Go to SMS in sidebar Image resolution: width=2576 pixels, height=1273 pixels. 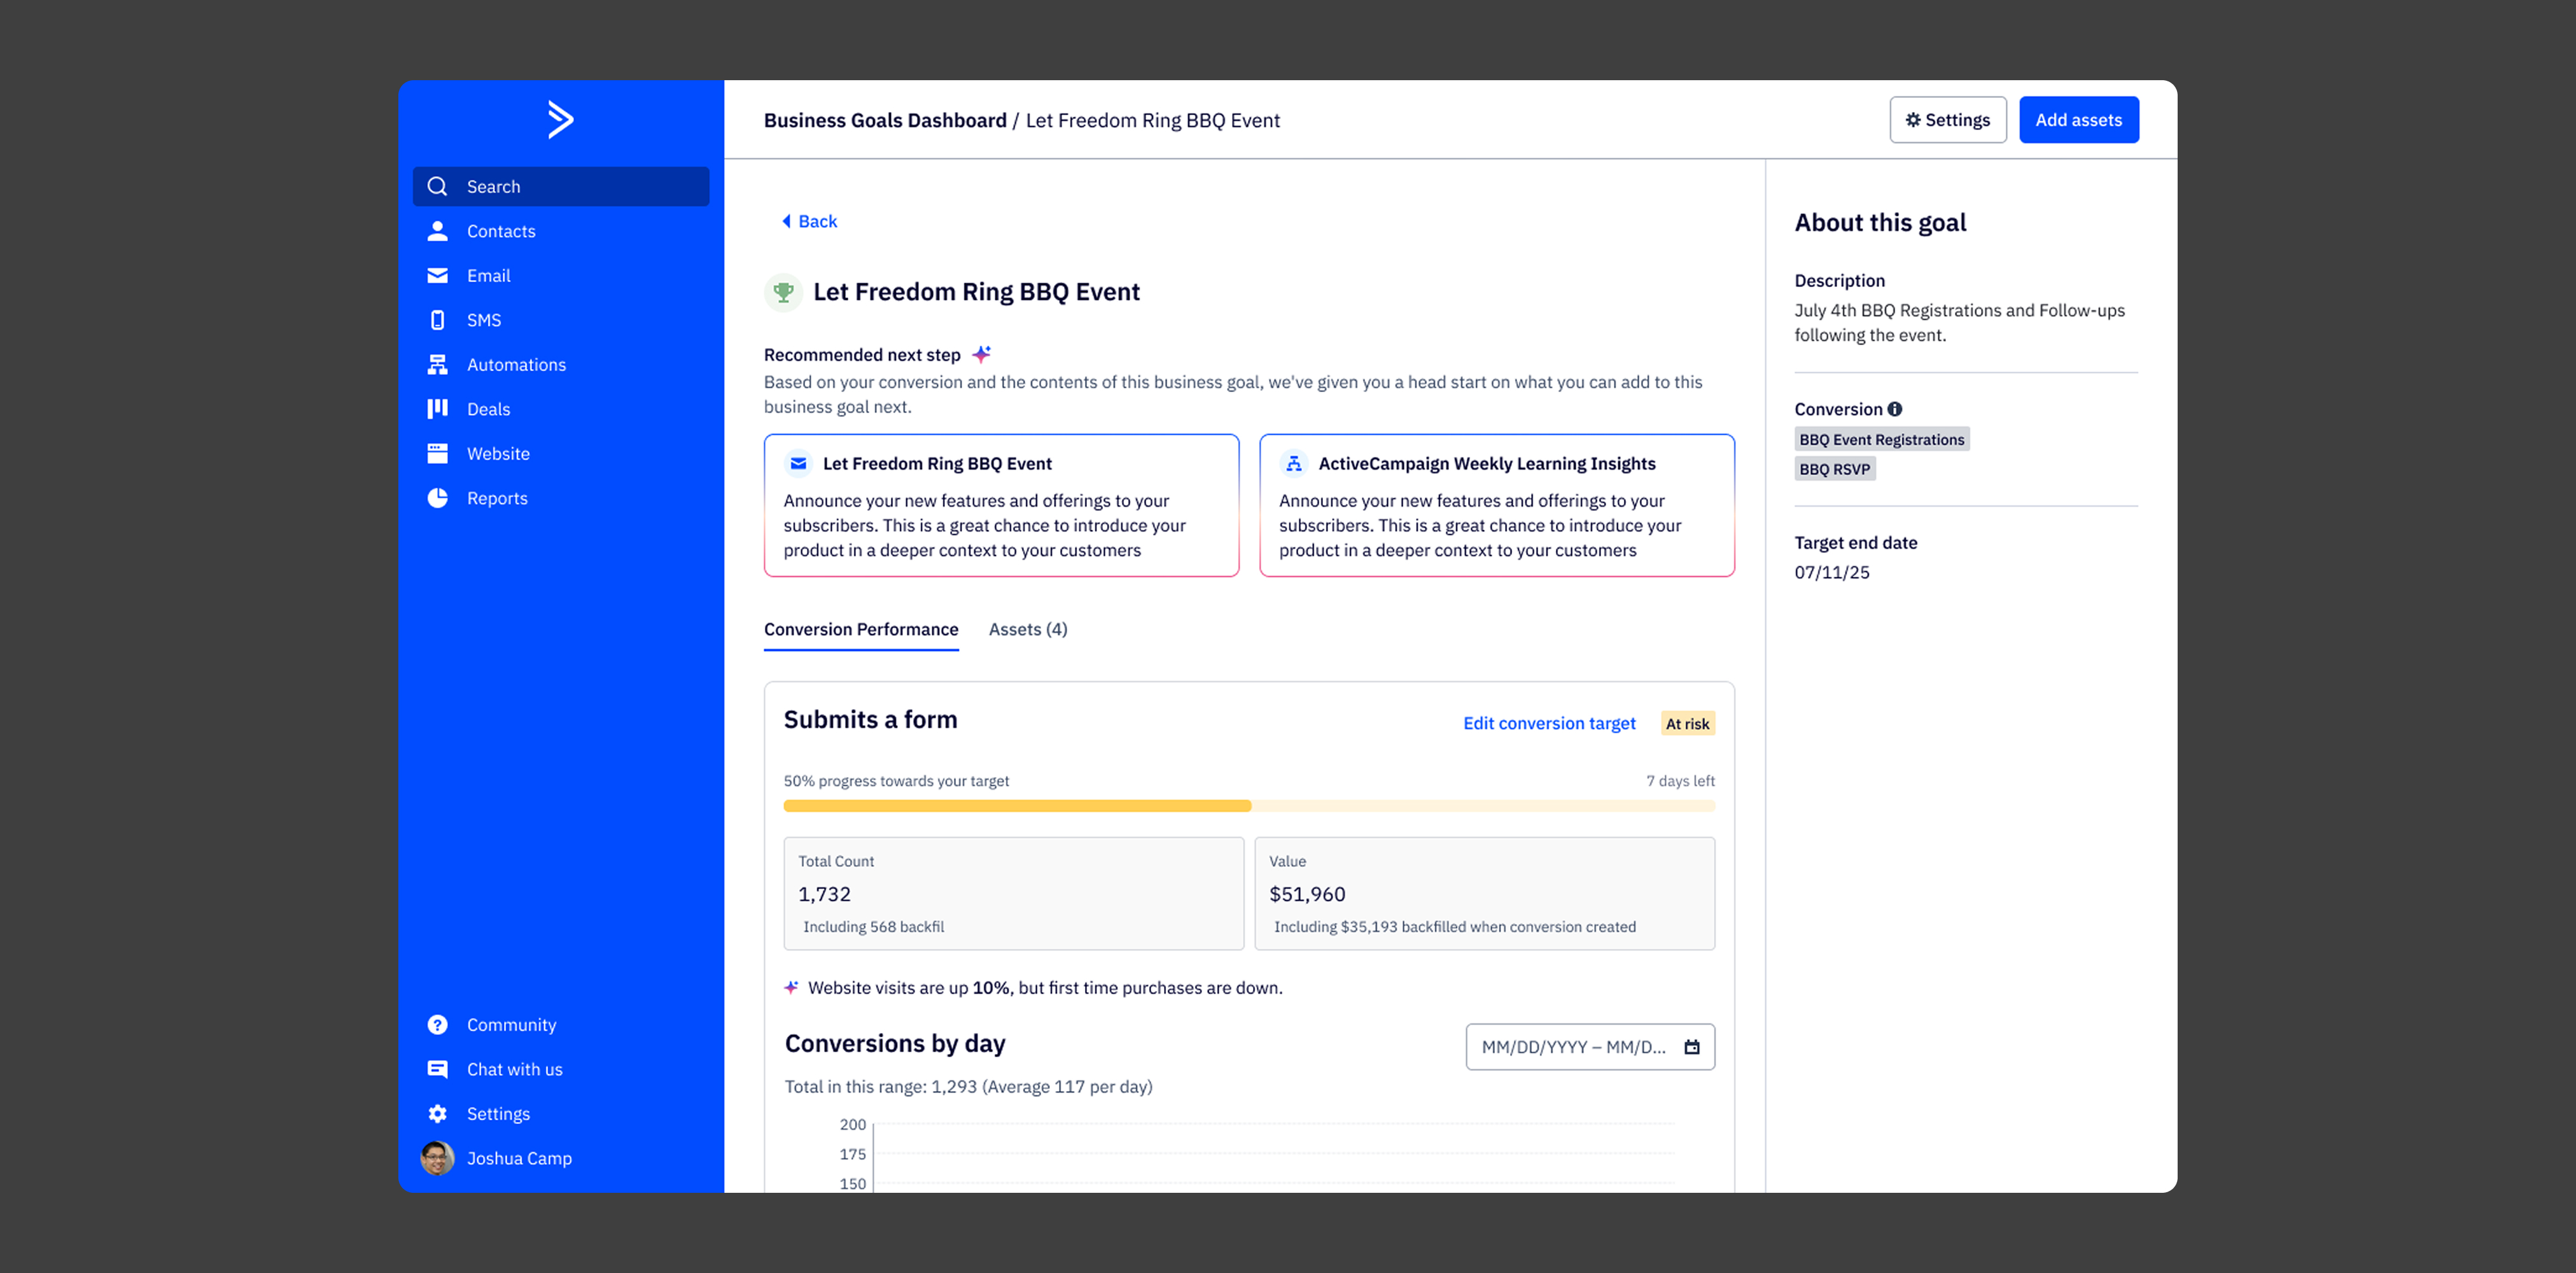tap(483, 320)
